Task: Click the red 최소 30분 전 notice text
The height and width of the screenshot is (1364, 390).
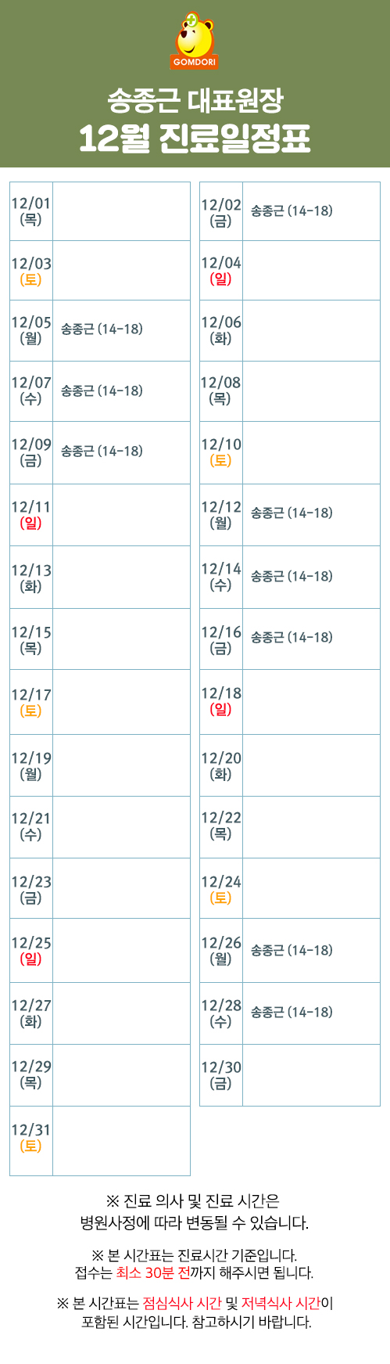Action: click(153, 1272)
